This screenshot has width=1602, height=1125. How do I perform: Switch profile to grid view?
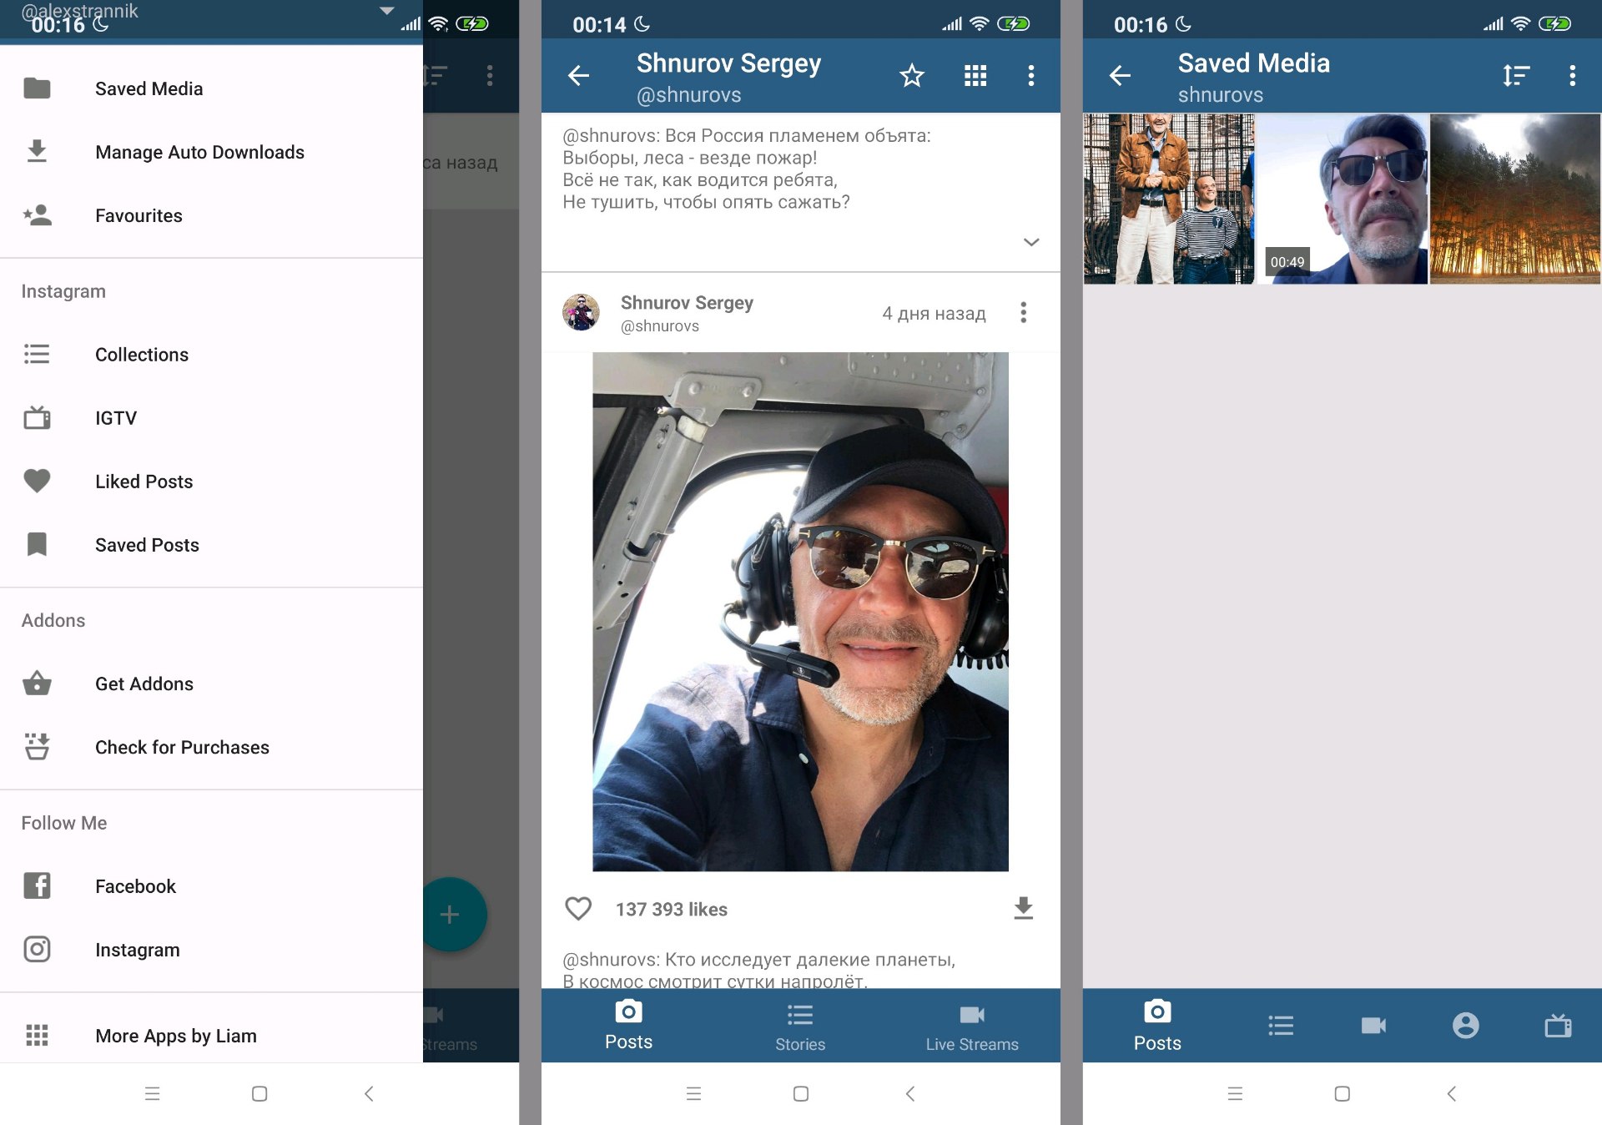(x=975, y=76)
